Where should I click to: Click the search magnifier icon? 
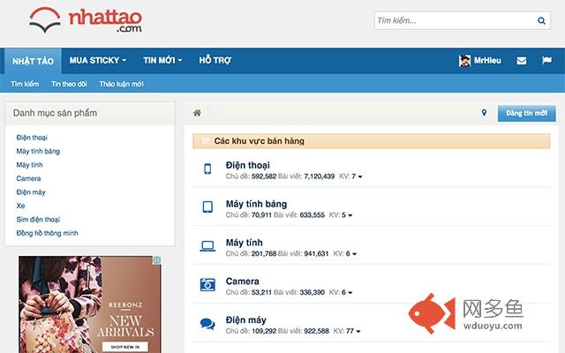coord(541,21)
